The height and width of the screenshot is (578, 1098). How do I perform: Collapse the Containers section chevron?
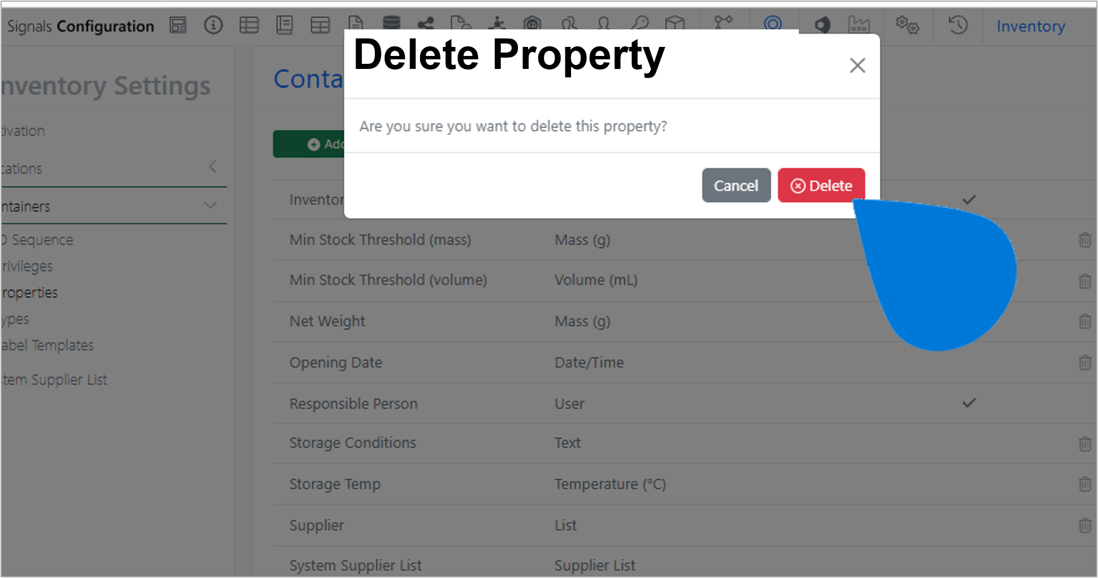tap(211, 205)
